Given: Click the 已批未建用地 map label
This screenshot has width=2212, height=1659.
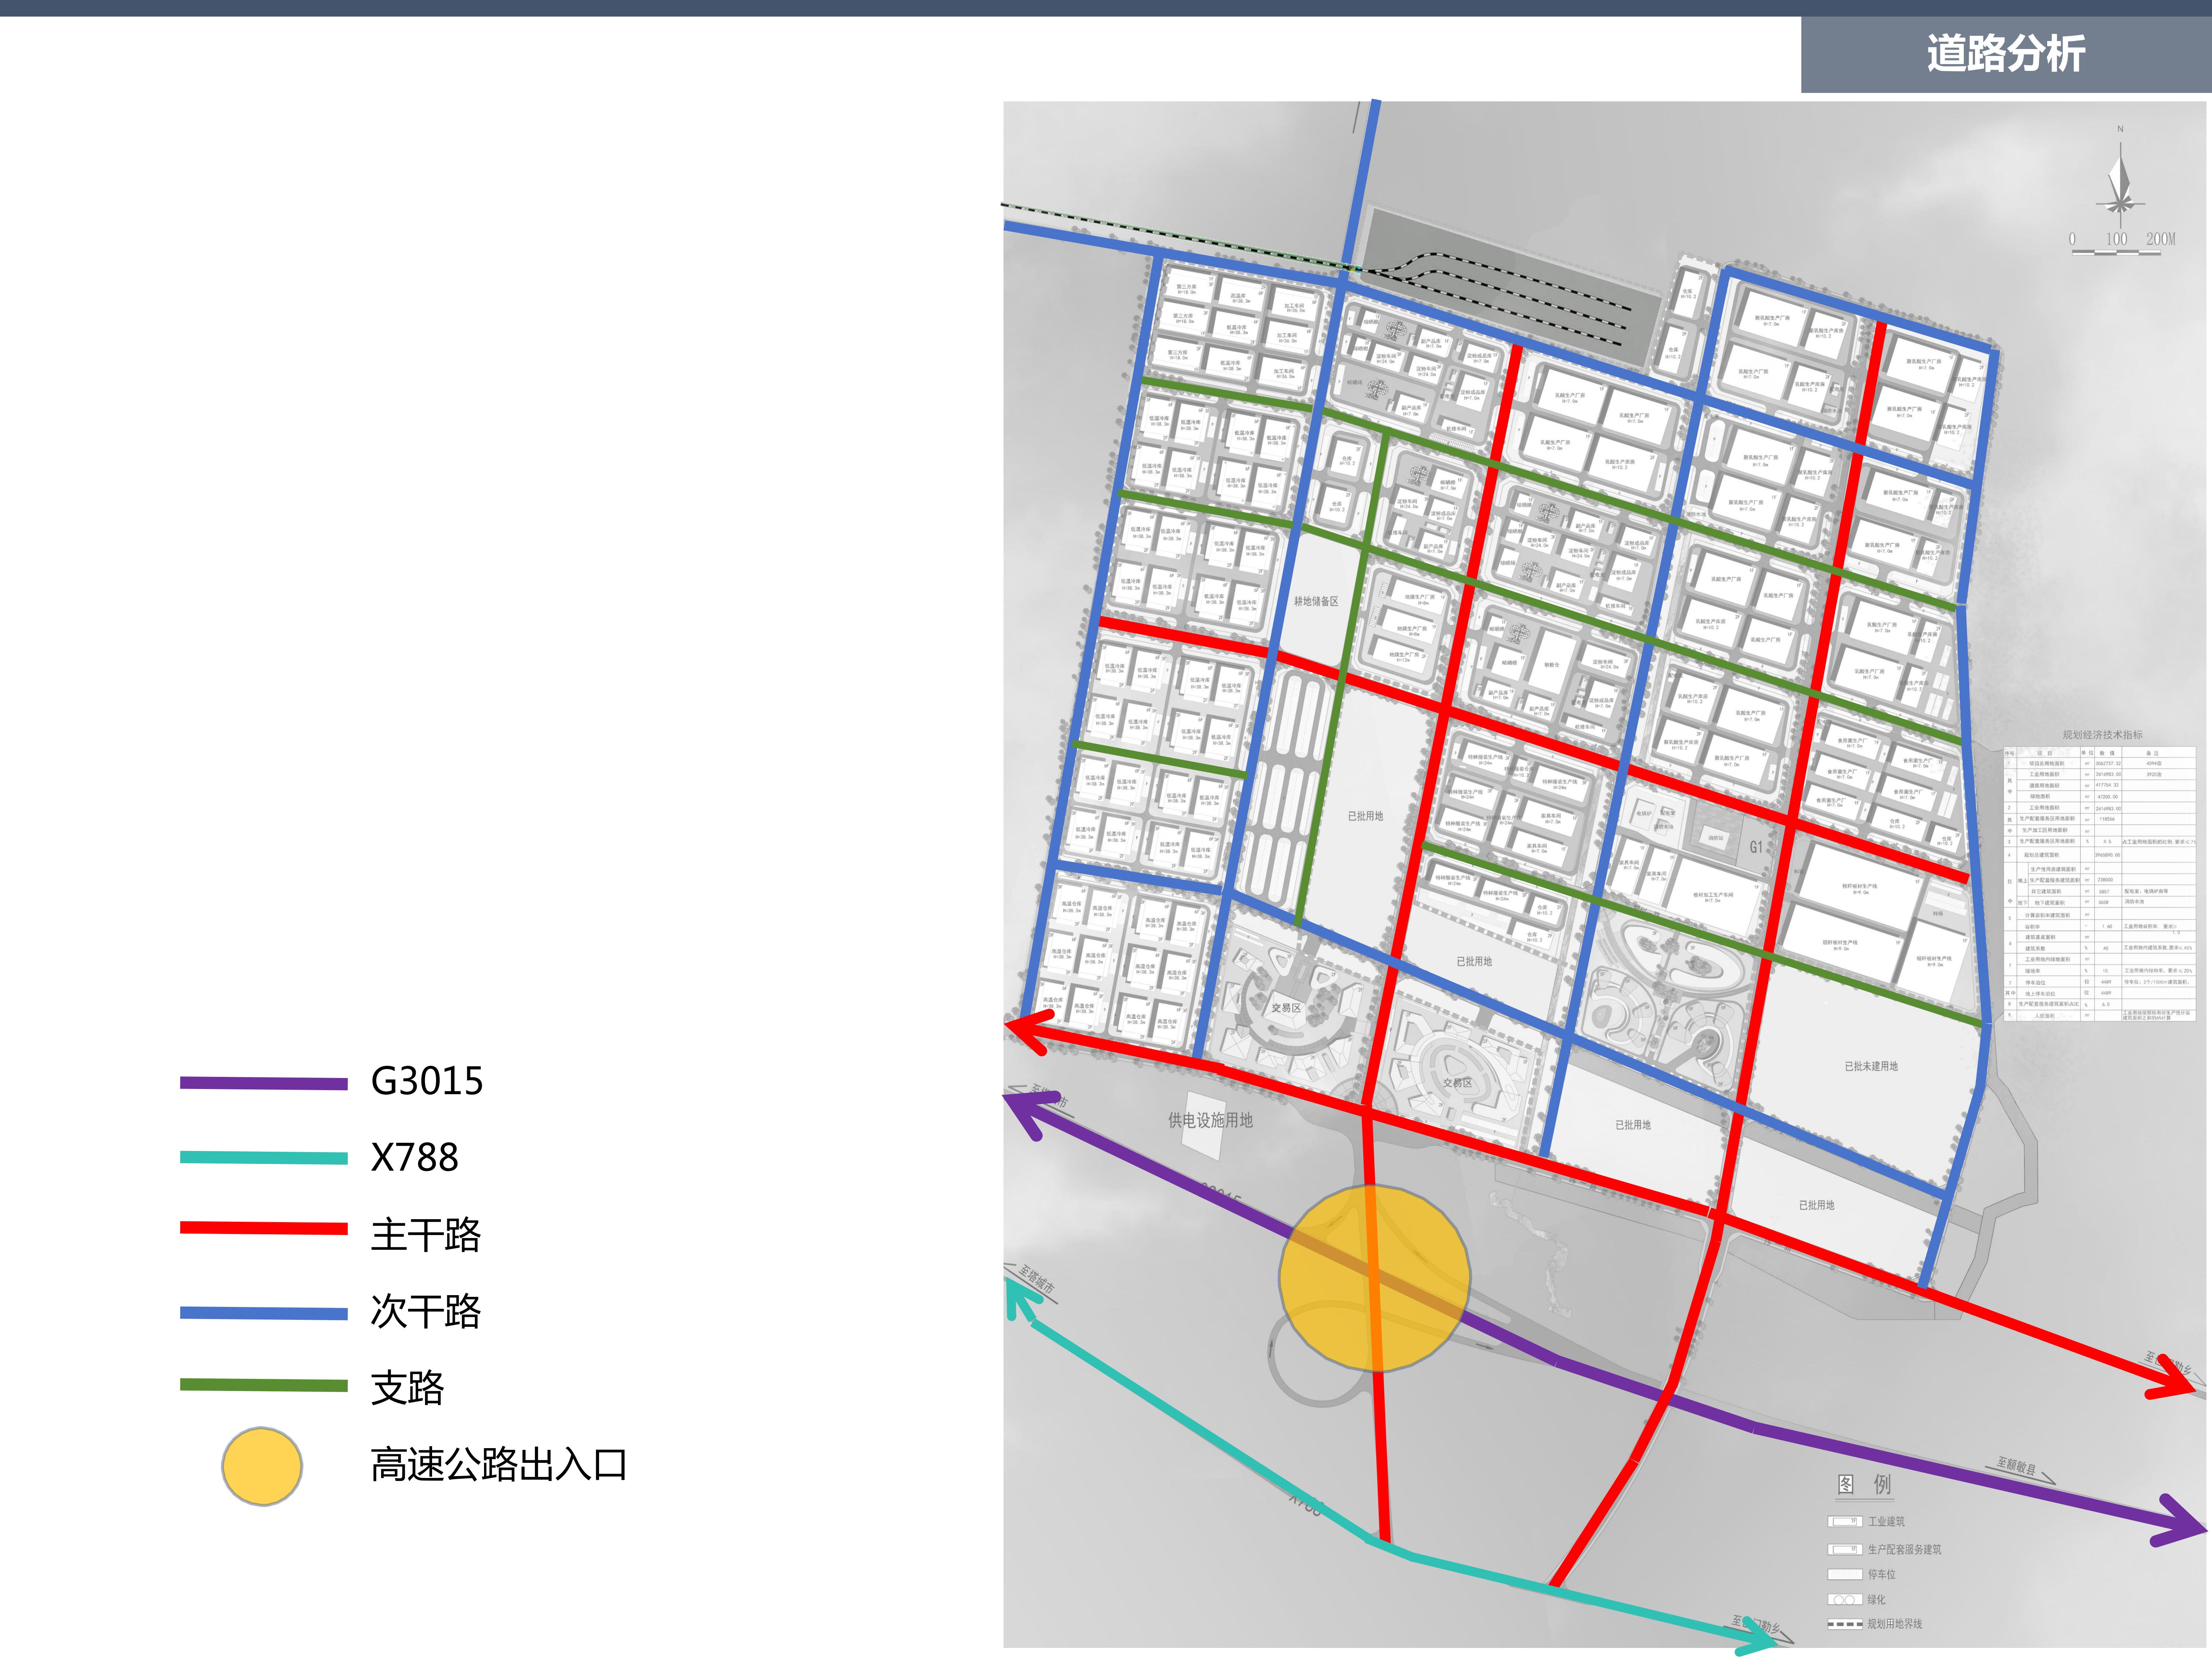Looking at the screenshot, I should click(1871, 1066).
